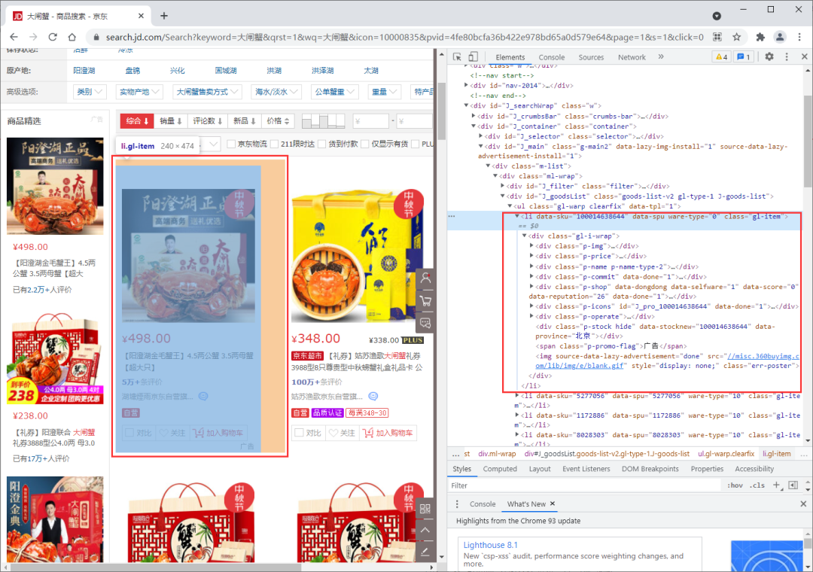The image size is (813, 572).
Task: Toggle the .cls class editor button
Action: click(x=757, y=485)
